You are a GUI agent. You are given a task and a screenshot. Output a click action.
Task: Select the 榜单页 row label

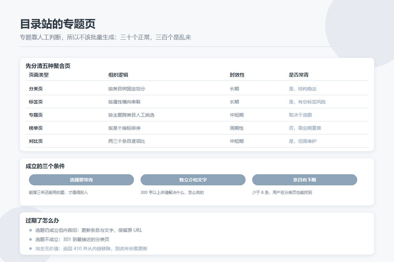36,128
